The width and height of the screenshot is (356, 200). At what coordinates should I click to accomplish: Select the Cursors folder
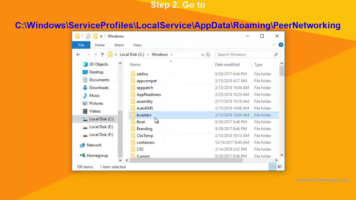143,156
